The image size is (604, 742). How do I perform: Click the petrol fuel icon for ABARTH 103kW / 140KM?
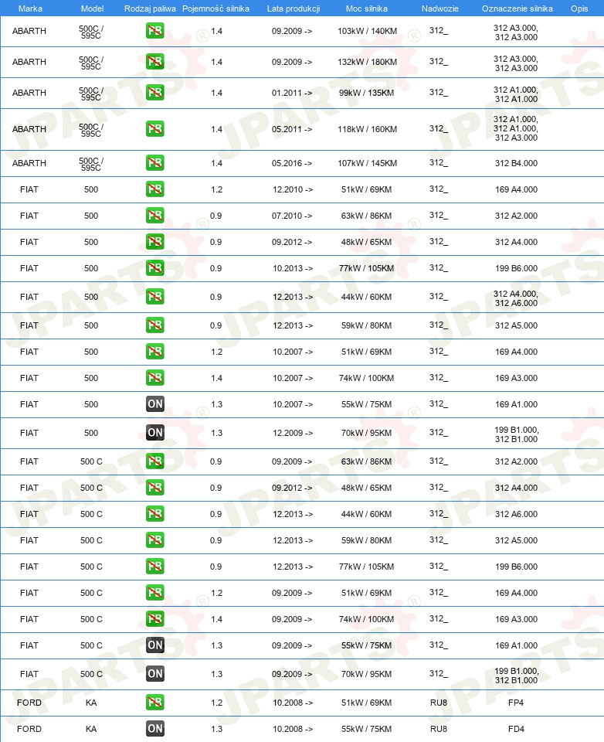[x=155, y=31]
